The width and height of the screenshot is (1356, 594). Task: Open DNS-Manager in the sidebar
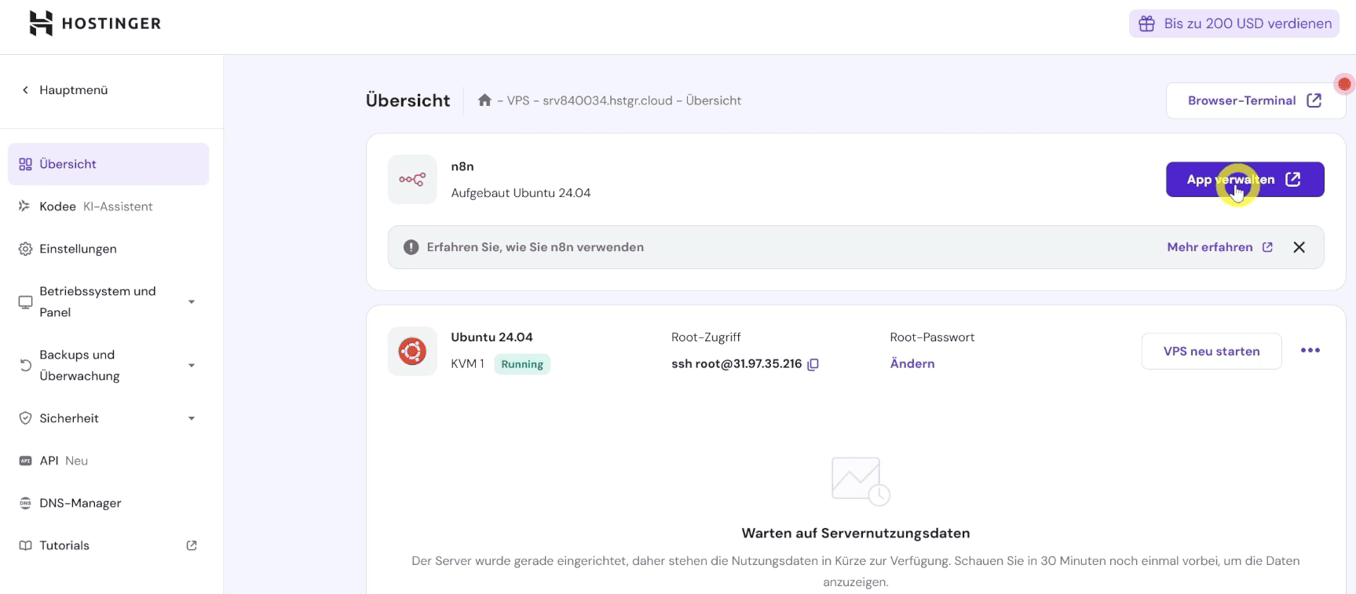pos(108,503)
